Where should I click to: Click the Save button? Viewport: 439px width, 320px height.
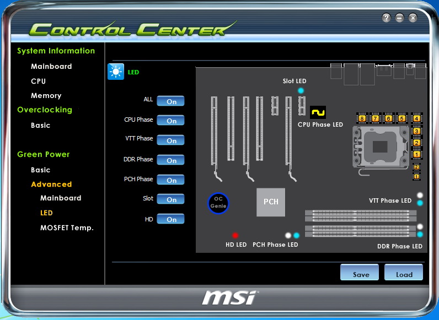tap(361, 274)
